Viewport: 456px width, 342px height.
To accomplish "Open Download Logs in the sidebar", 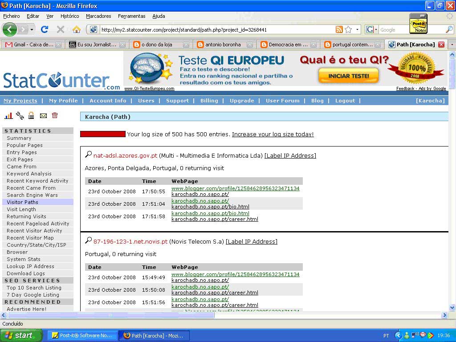I will pos(26,273).
